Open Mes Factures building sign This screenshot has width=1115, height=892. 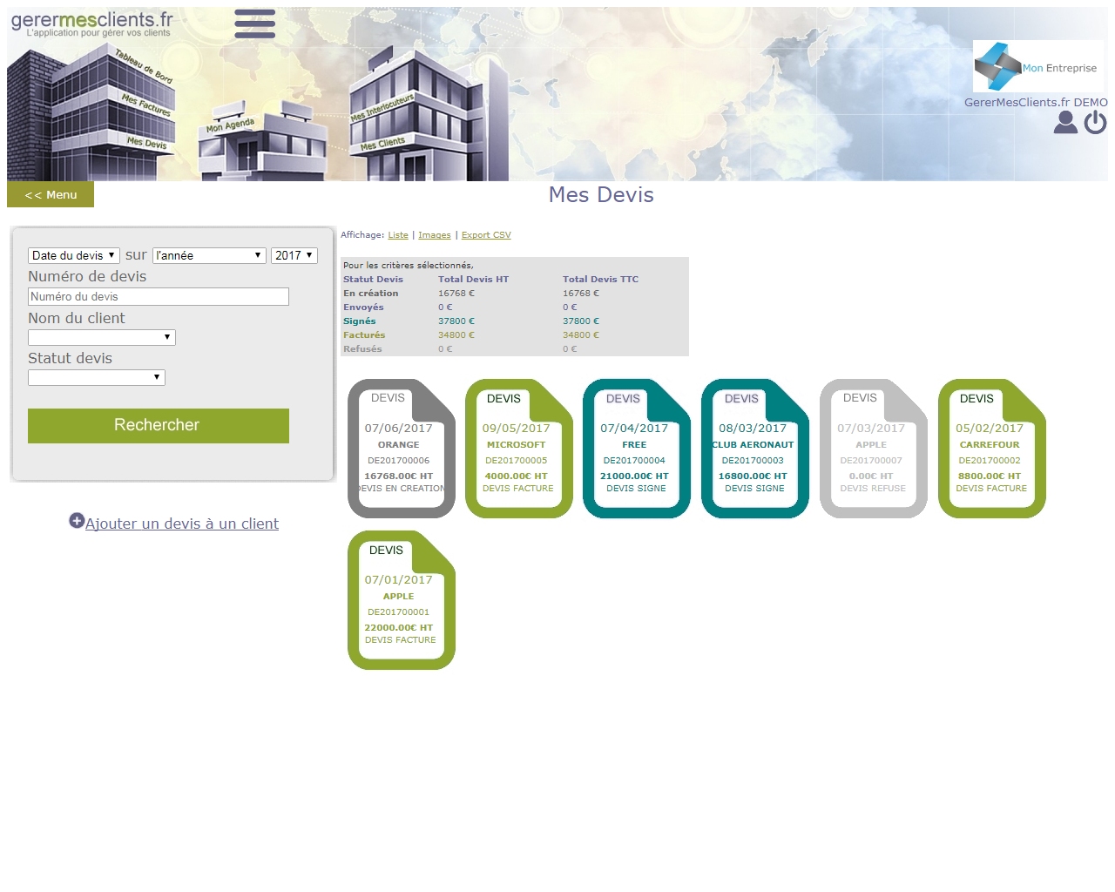(146, 105)
